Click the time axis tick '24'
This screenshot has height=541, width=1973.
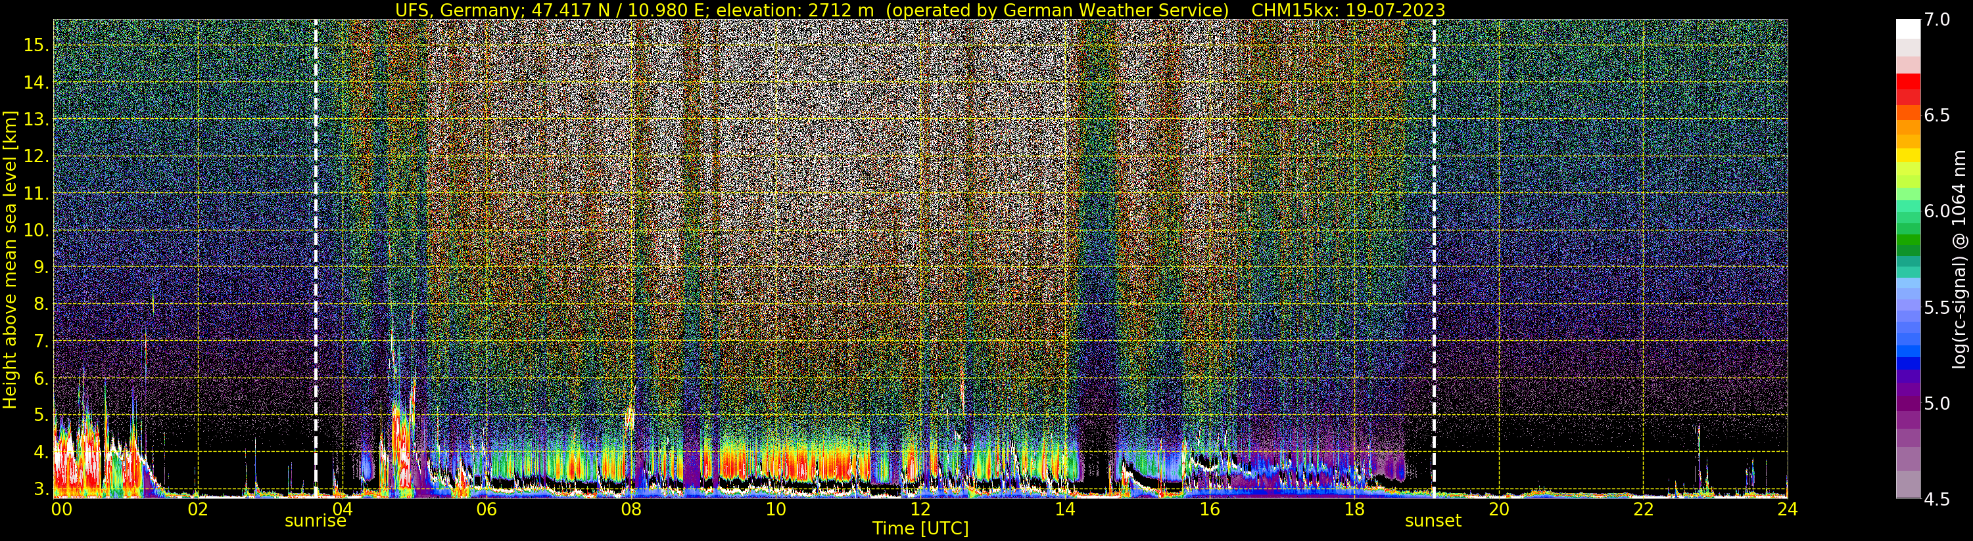1788,509
